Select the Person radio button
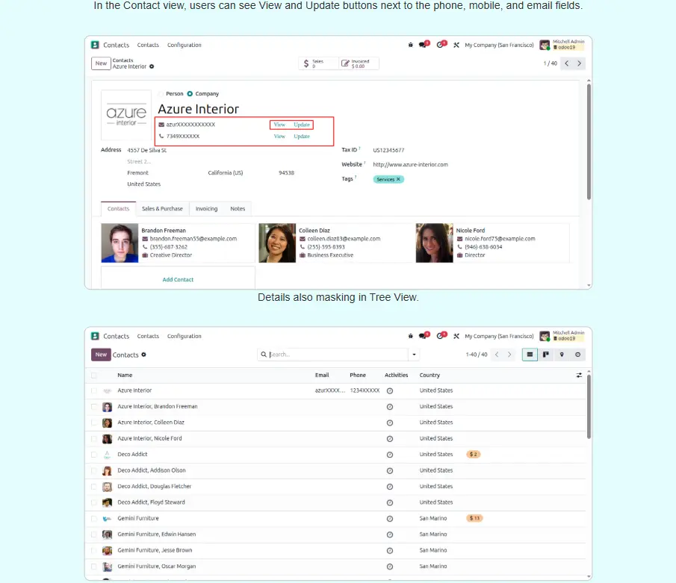Viewport: 676px width, 583px height. tap(161, 94)
